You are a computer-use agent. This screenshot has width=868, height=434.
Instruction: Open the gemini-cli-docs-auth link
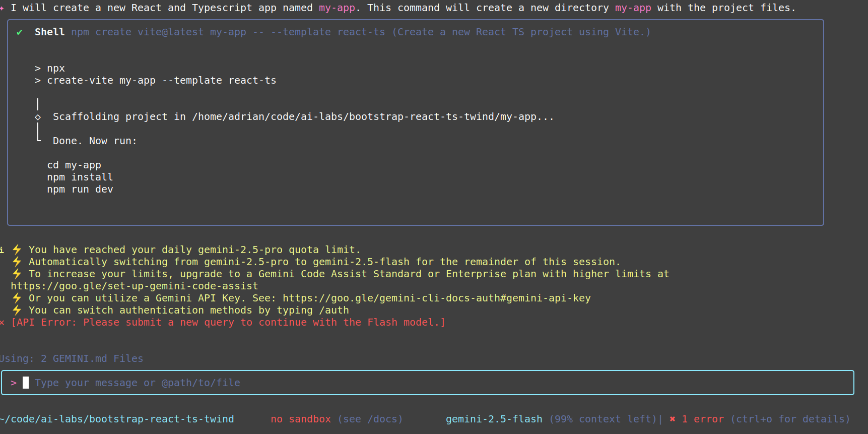[436, 298]
